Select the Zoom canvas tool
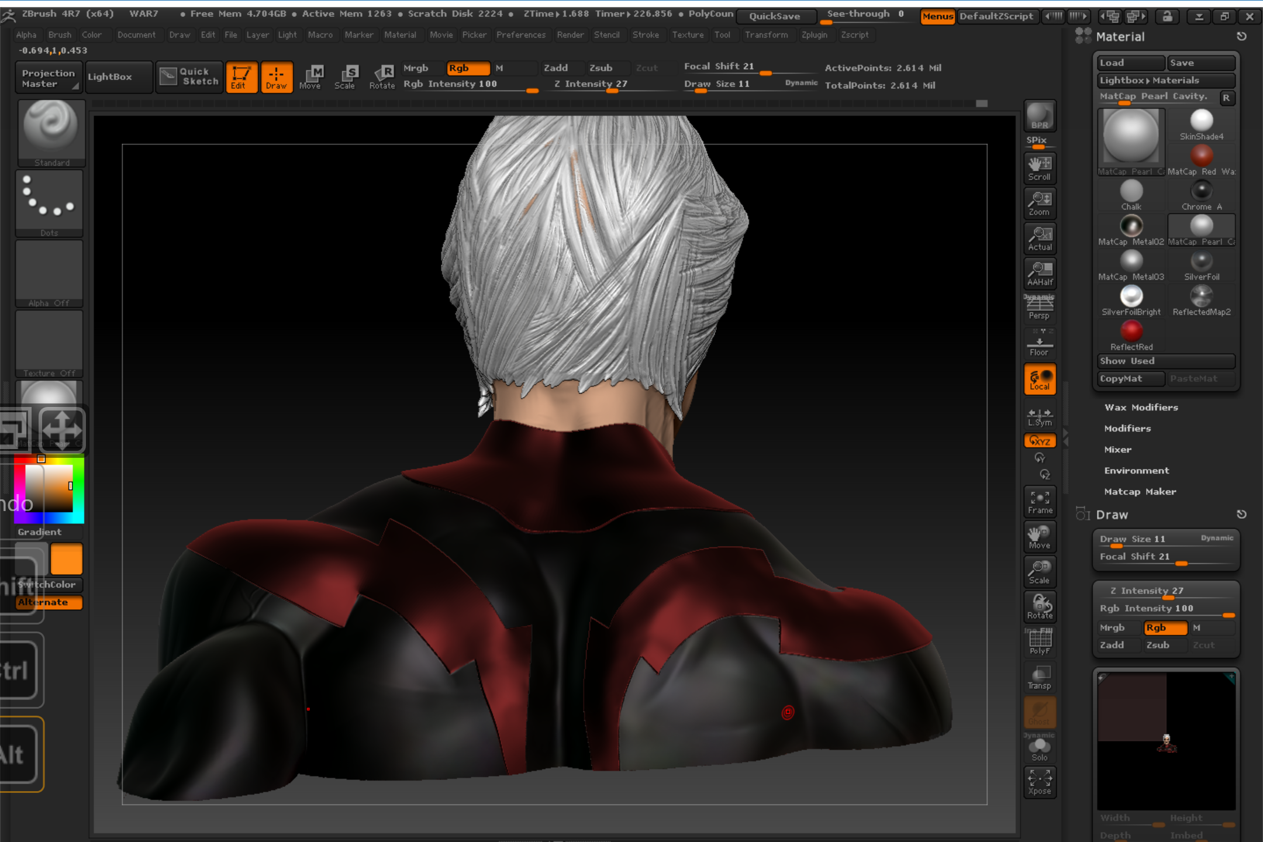The image size is (1263, 842). click(x=1040, y=203)
